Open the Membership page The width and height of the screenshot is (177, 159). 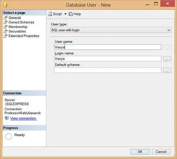point(18,27)
